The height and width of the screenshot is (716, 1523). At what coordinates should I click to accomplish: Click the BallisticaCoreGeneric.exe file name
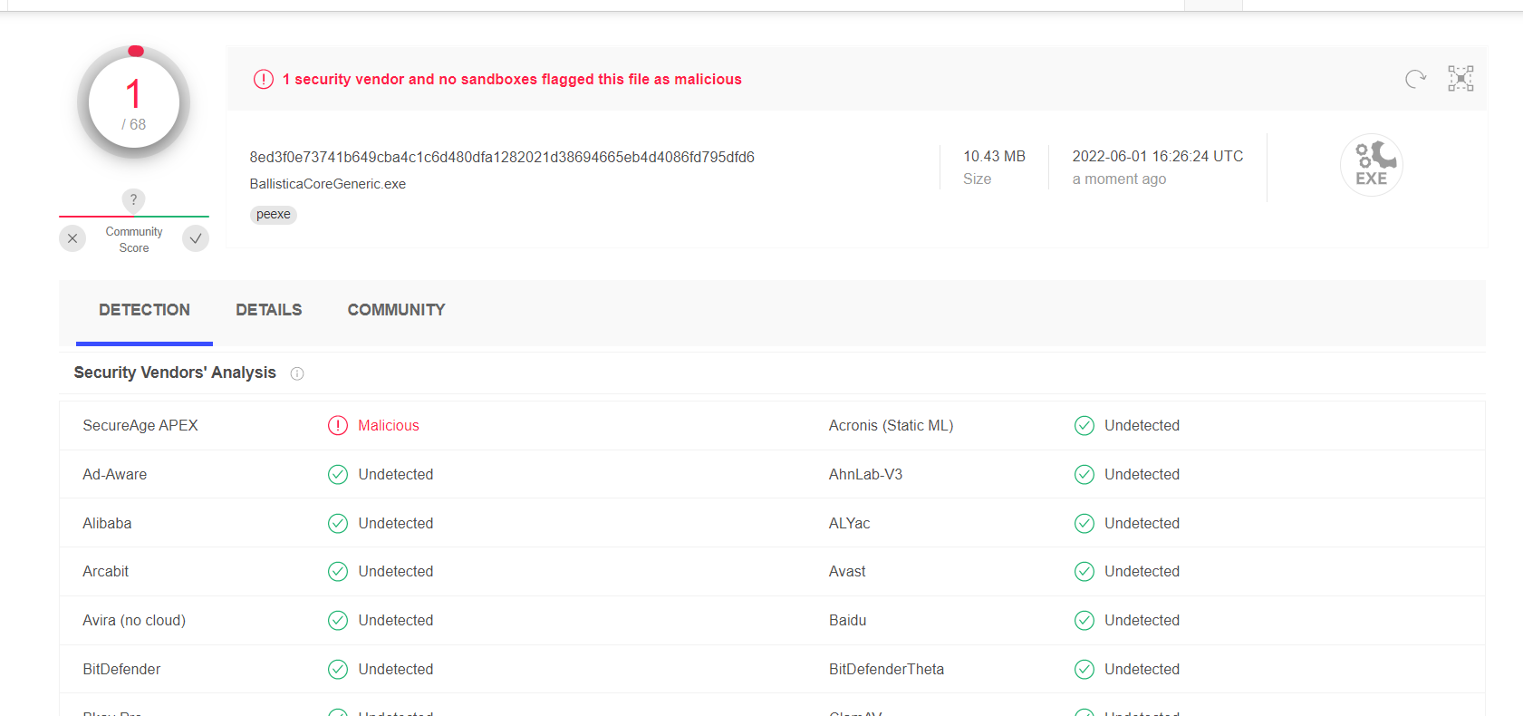tap(328, 184)
